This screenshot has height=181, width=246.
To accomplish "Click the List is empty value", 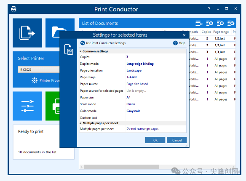I will pos(136,91).
